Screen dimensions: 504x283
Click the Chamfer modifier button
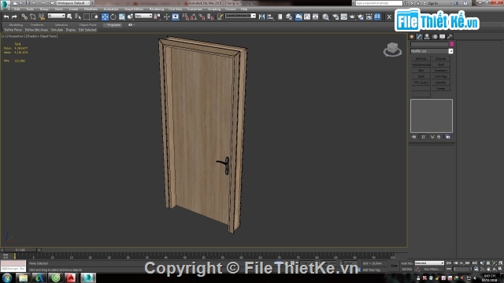tap(441, 83)
